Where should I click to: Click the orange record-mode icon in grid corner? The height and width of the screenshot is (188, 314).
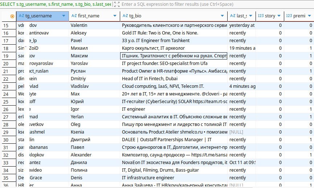click(x=12, y=16)
